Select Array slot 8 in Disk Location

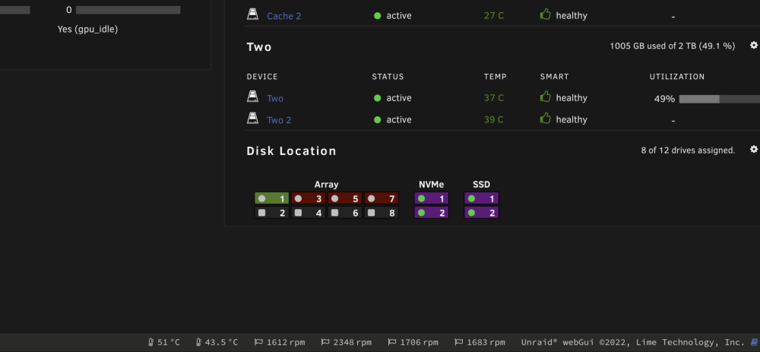381,212
